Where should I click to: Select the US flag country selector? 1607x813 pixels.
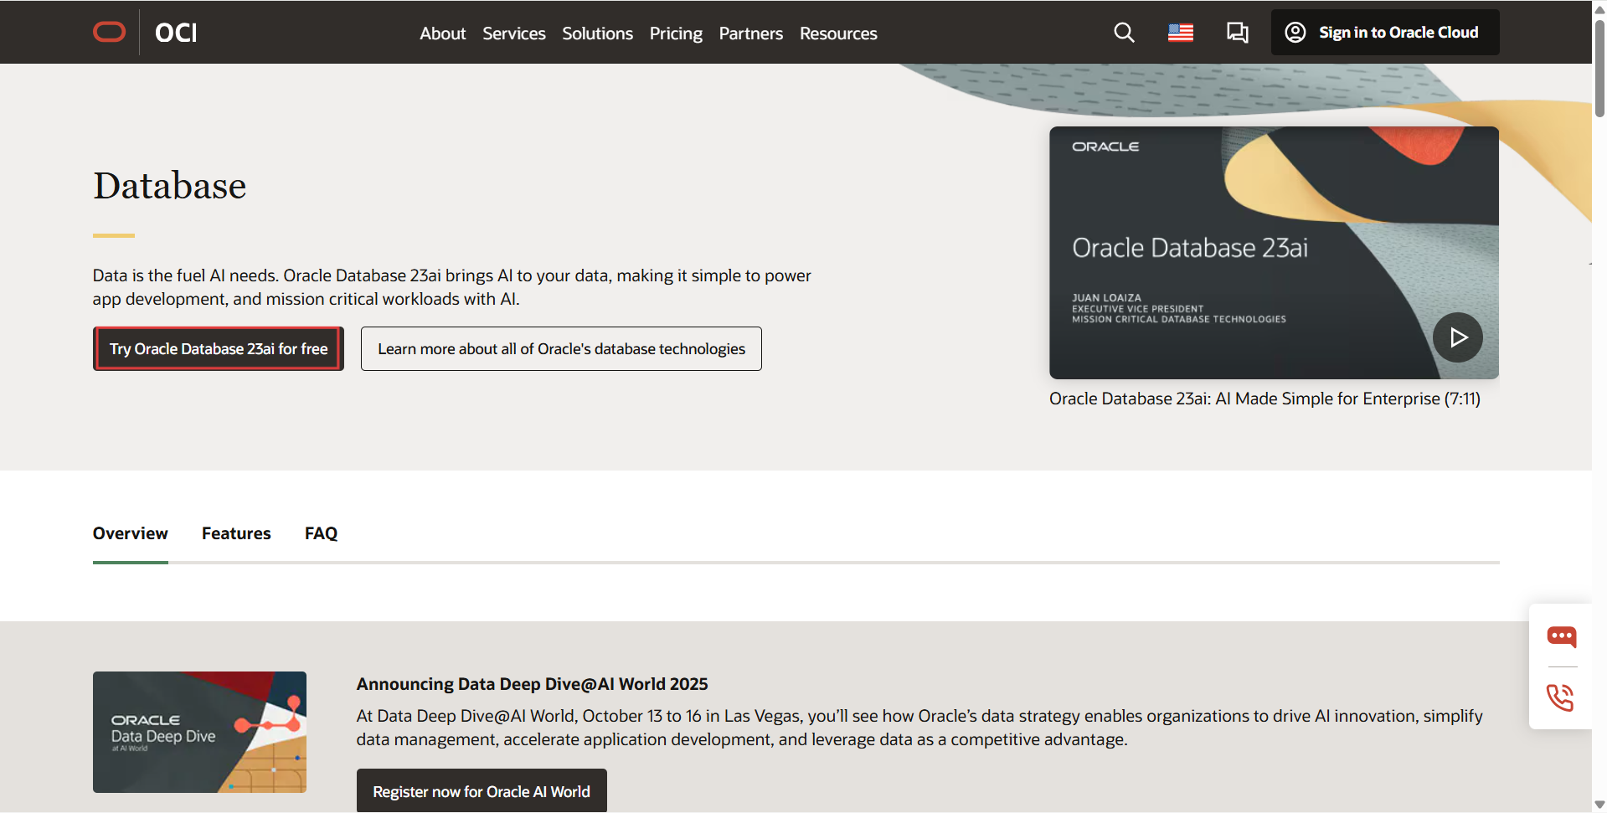pos(1181,33)
